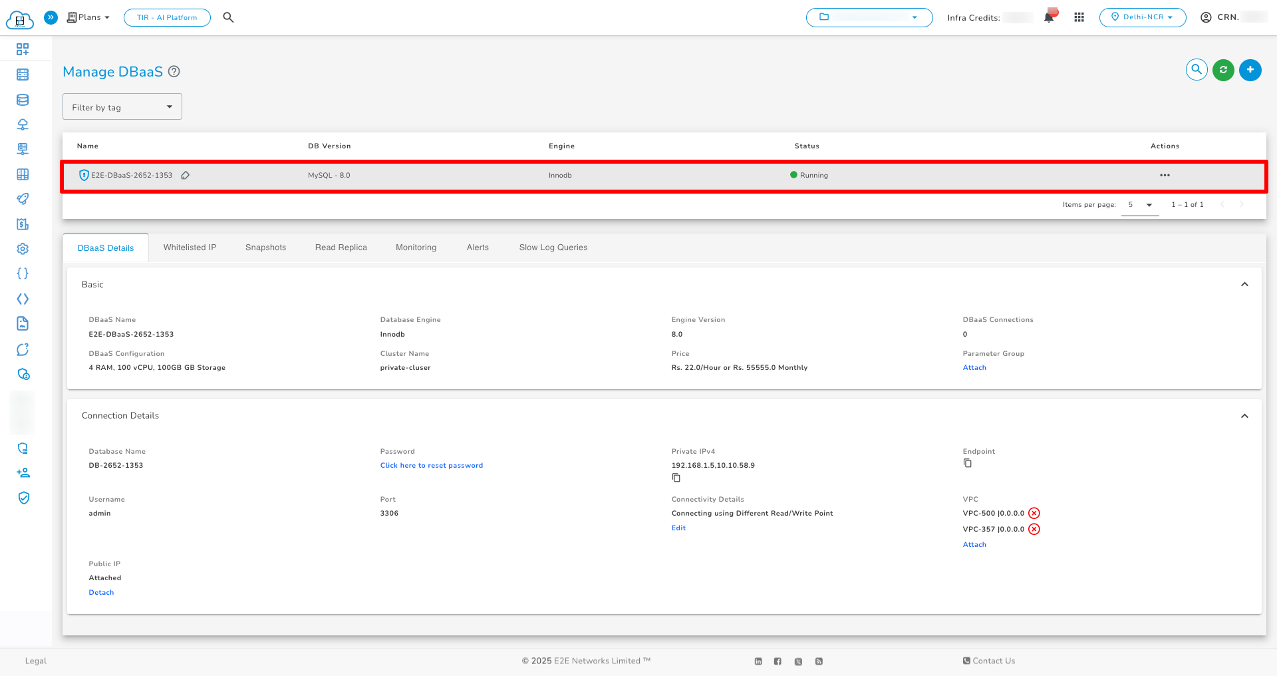The width and height of the screenshot is (1277, 676).
Task: Copy the Private IPv4 address
Action: click(x=676, y=478)
